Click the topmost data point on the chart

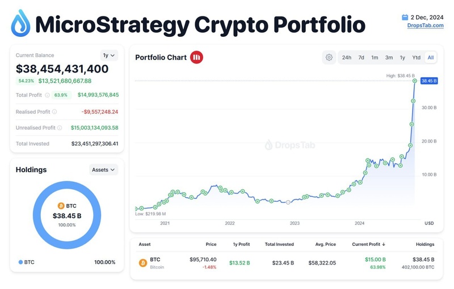(415, 81)
